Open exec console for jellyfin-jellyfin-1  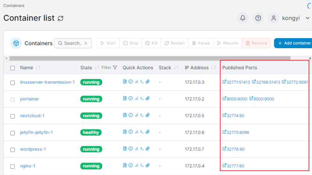click(x=142, y=132)
